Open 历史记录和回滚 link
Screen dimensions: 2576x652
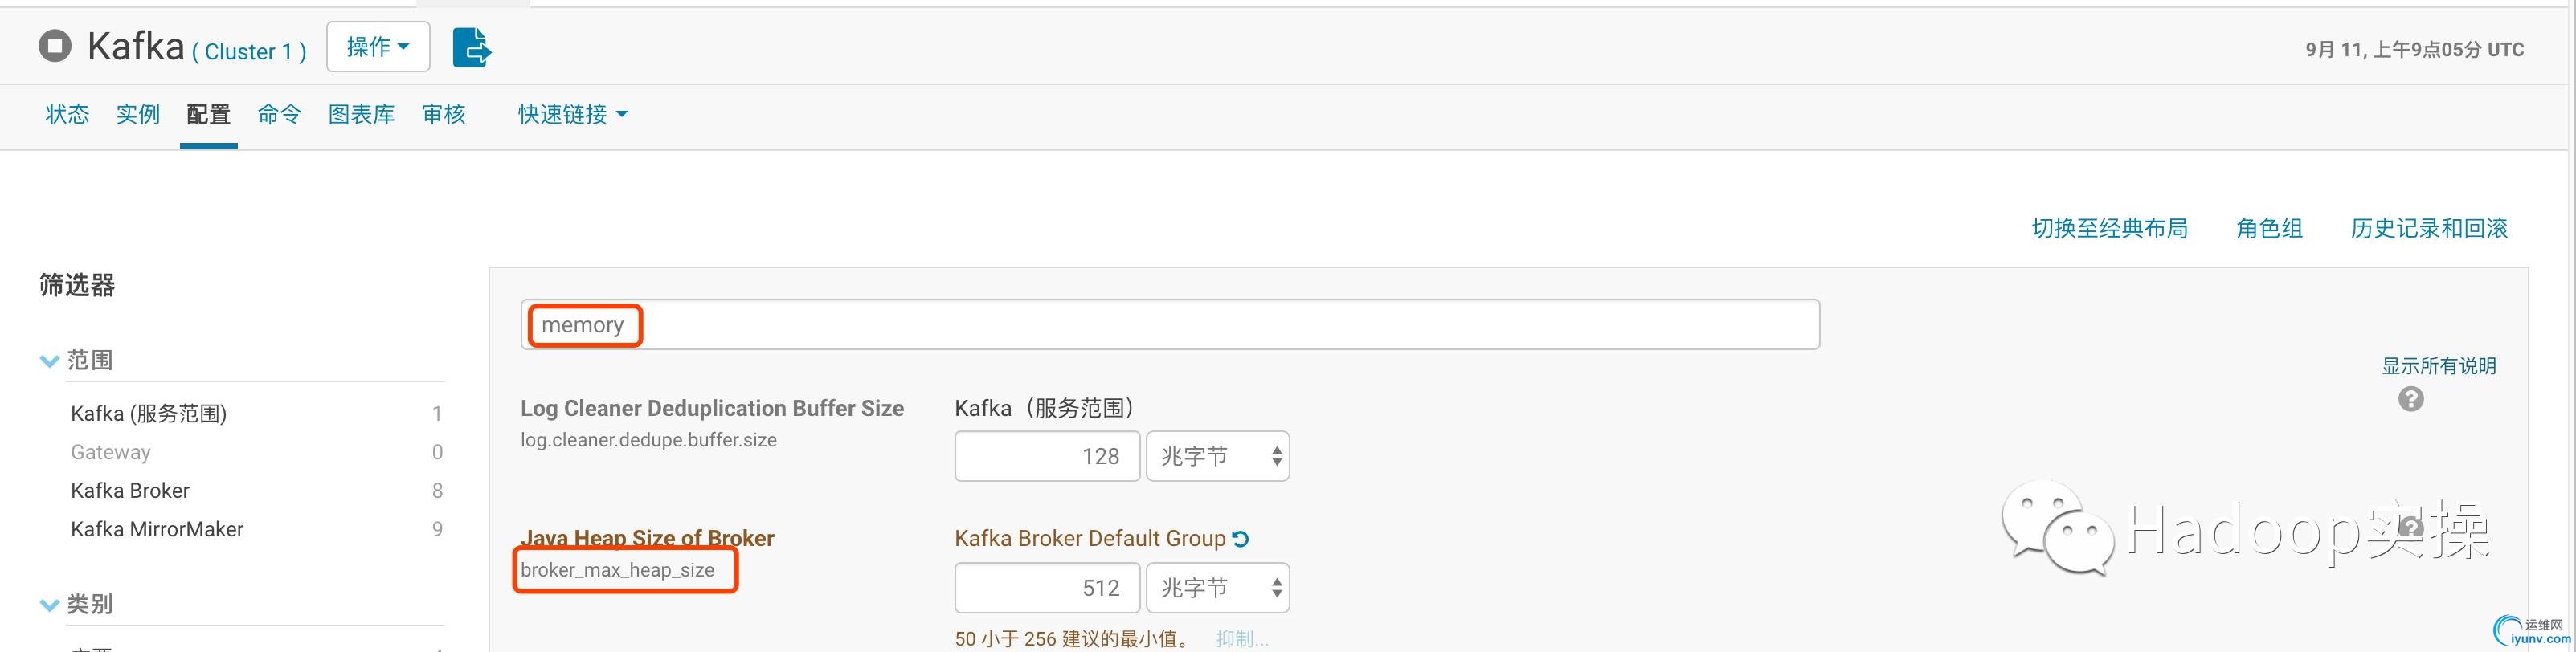[2429, 229]
